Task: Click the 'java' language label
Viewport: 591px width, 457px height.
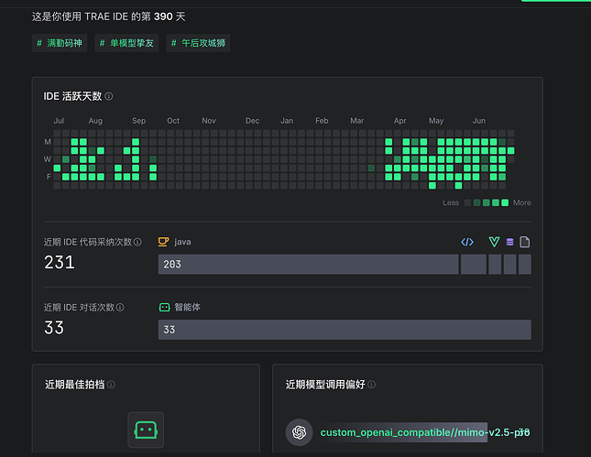Action: click(x=182, y=242)
